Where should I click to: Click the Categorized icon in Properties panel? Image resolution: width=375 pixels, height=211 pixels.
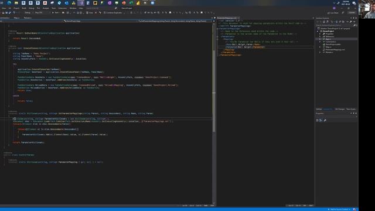click(x=318, y=120)
